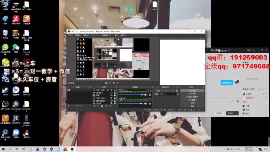Remove selected source with minus icon
This screenshot has height=152, width=270.
pos(98,106)
